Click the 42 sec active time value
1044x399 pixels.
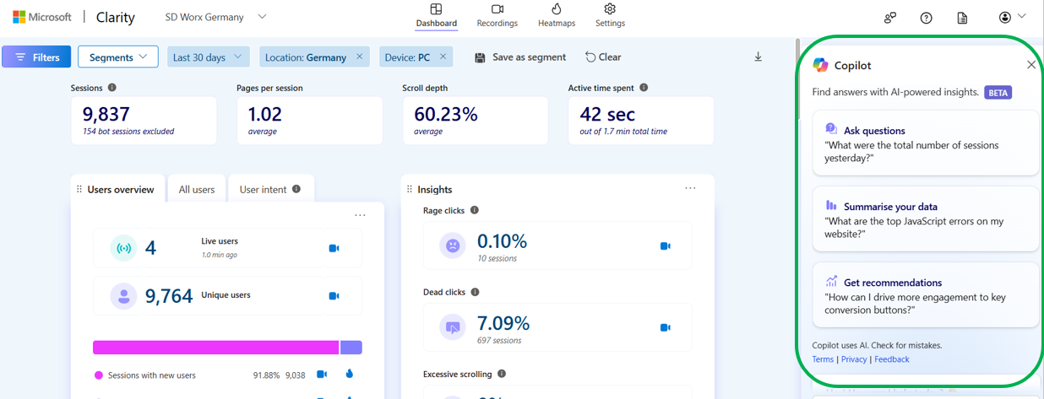607,114
